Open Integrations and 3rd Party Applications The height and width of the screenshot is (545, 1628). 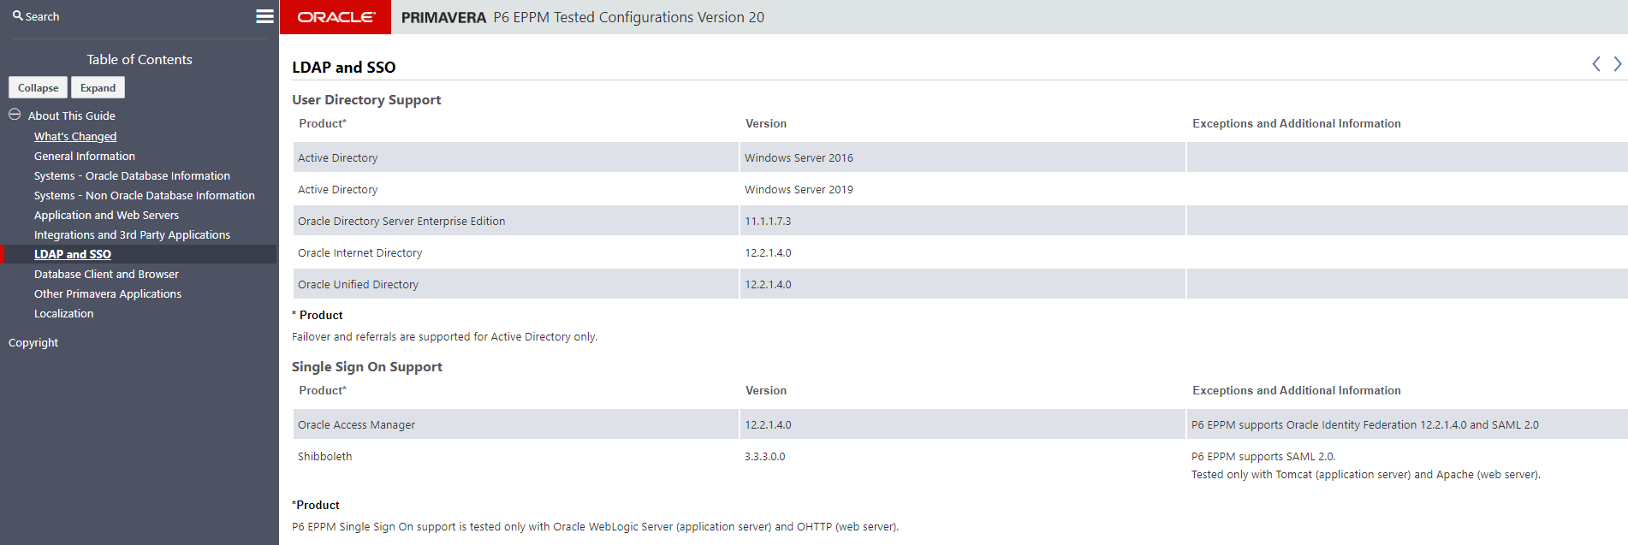point(132,234)
